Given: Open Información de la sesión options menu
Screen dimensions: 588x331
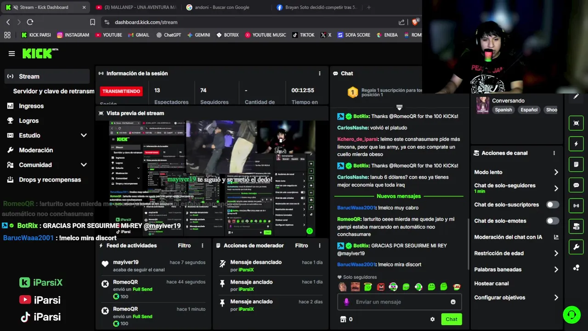Looking at the screenshot, I should [320, 74].
